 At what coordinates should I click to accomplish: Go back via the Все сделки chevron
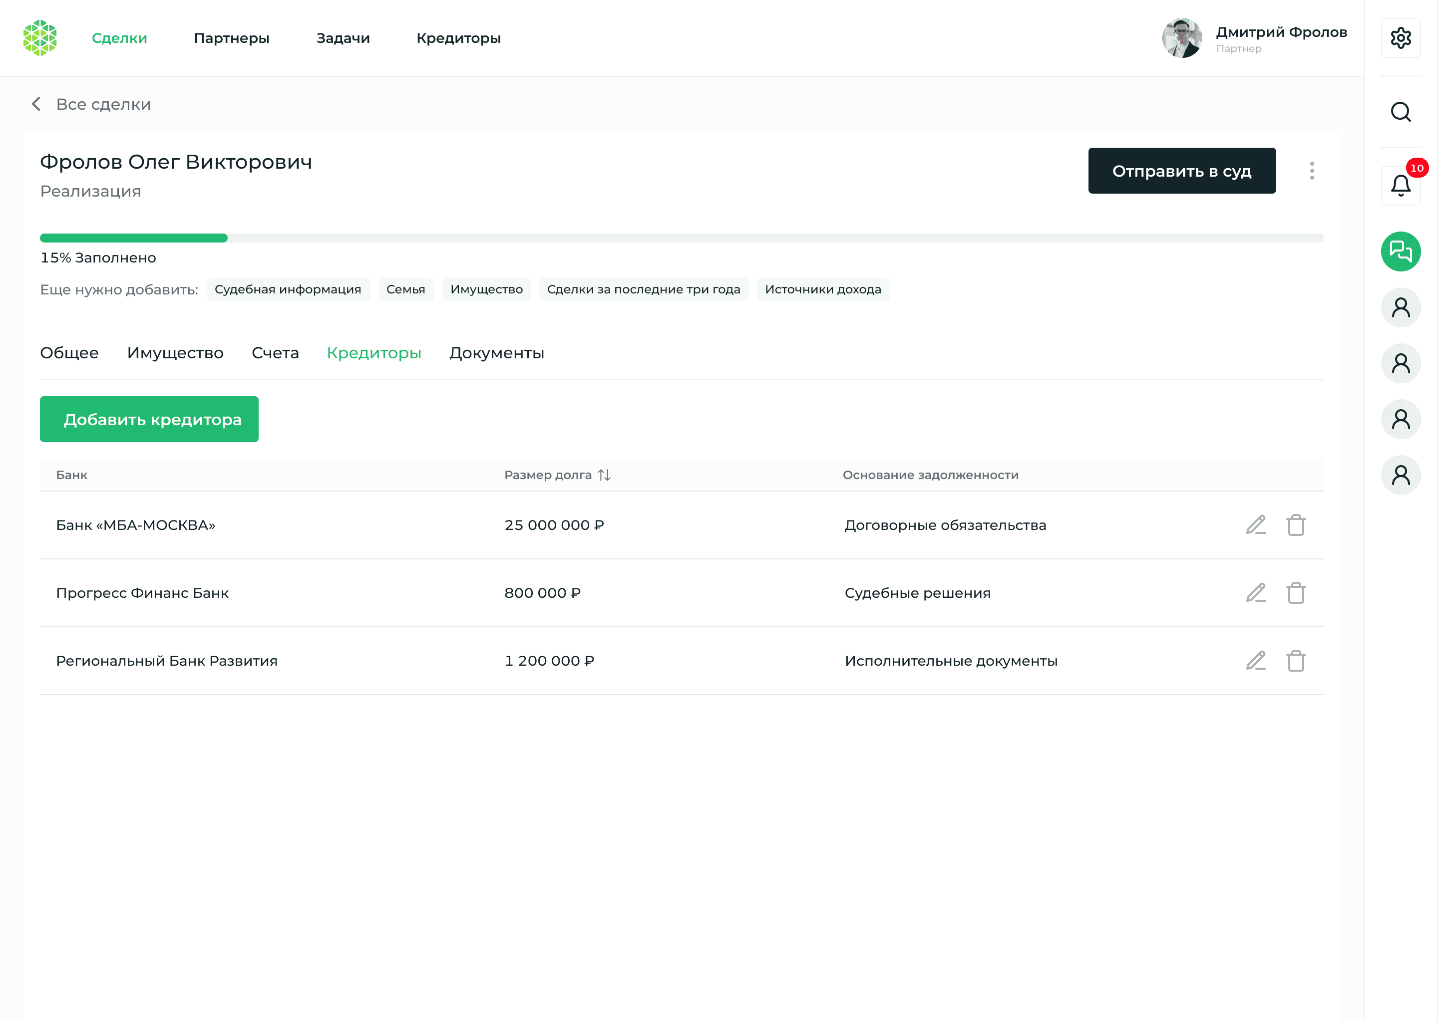click(x=36, y=104)
